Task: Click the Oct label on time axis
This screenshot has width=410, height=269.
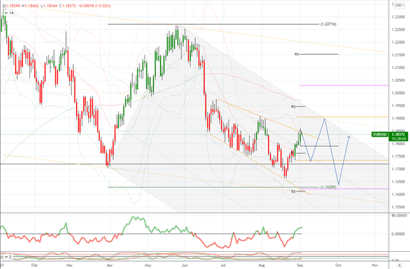Action: point(338,265)
